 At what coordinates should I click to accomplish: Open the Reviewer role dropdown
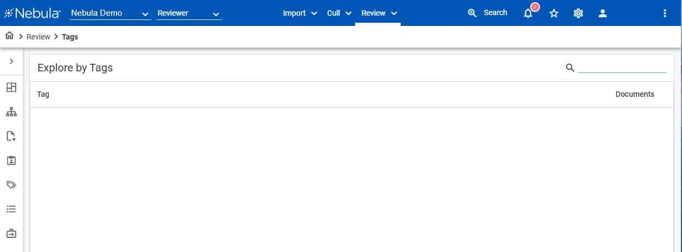[189, 14]
